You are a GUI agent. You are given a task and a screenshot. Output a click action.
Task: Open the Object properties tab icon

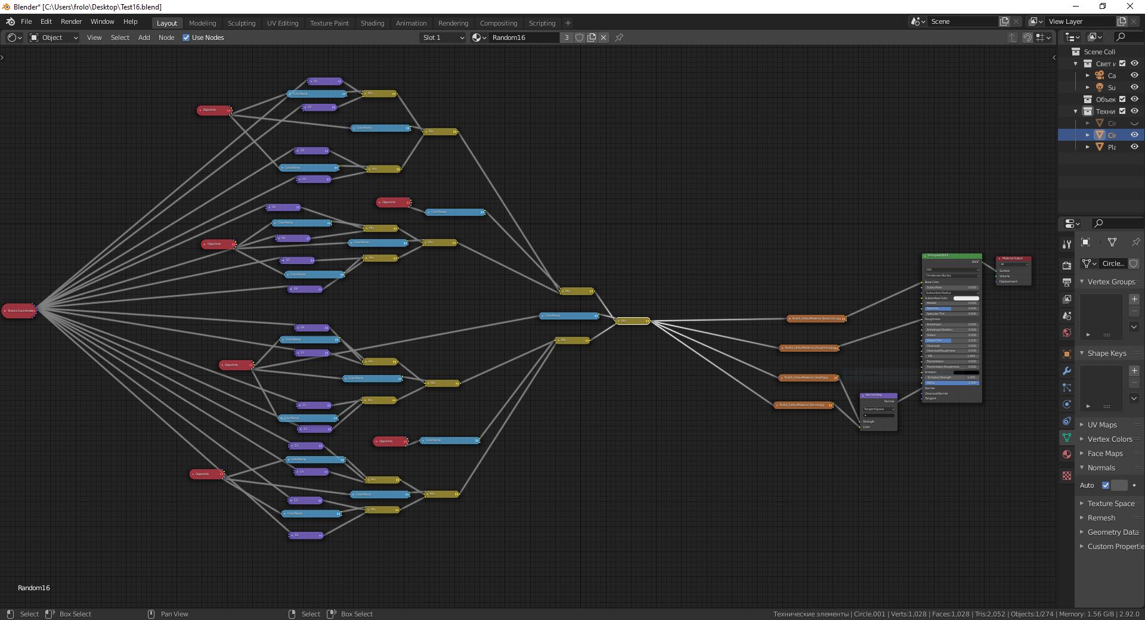coord(1067,354)
